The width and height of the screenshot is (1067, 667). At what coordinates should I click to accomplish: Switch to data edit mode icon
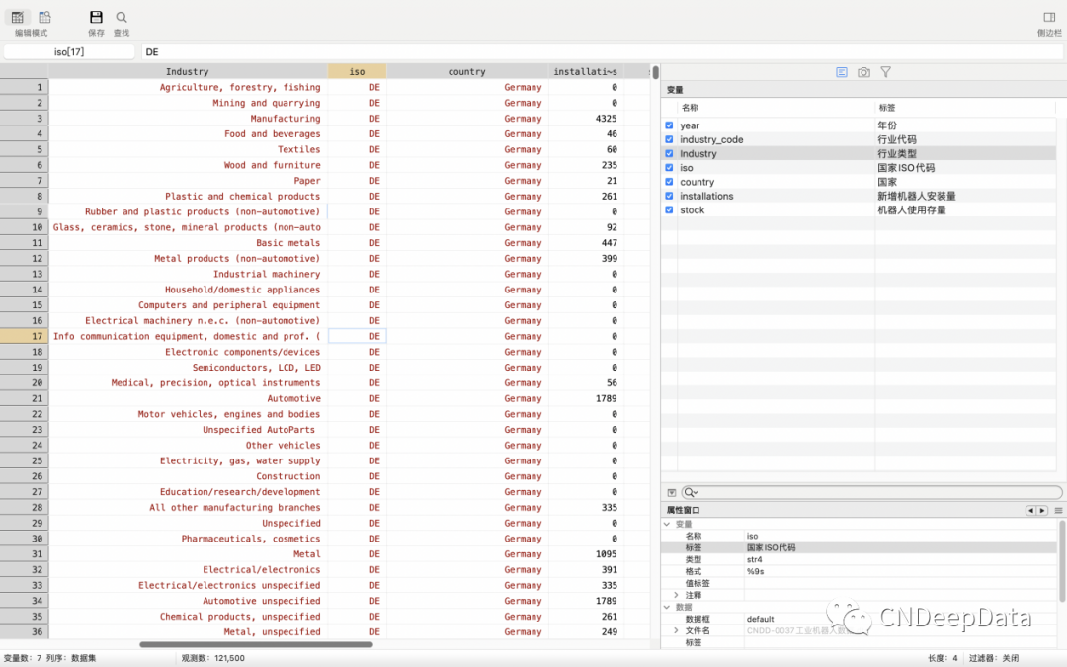pos(18,17)
